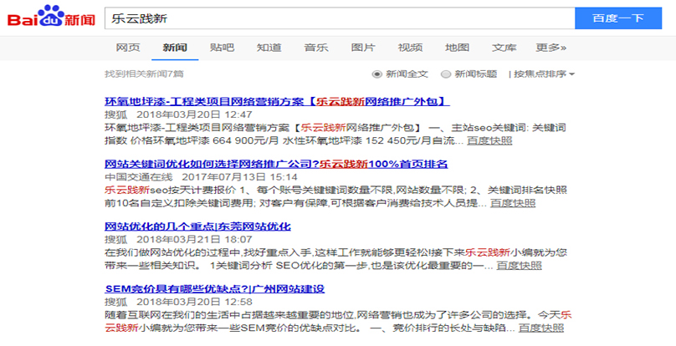The image size is (676, 346).
Task: Open the 环氧地坪漆-工程类项目网络营销方案 result
Action: pos(277,102)
